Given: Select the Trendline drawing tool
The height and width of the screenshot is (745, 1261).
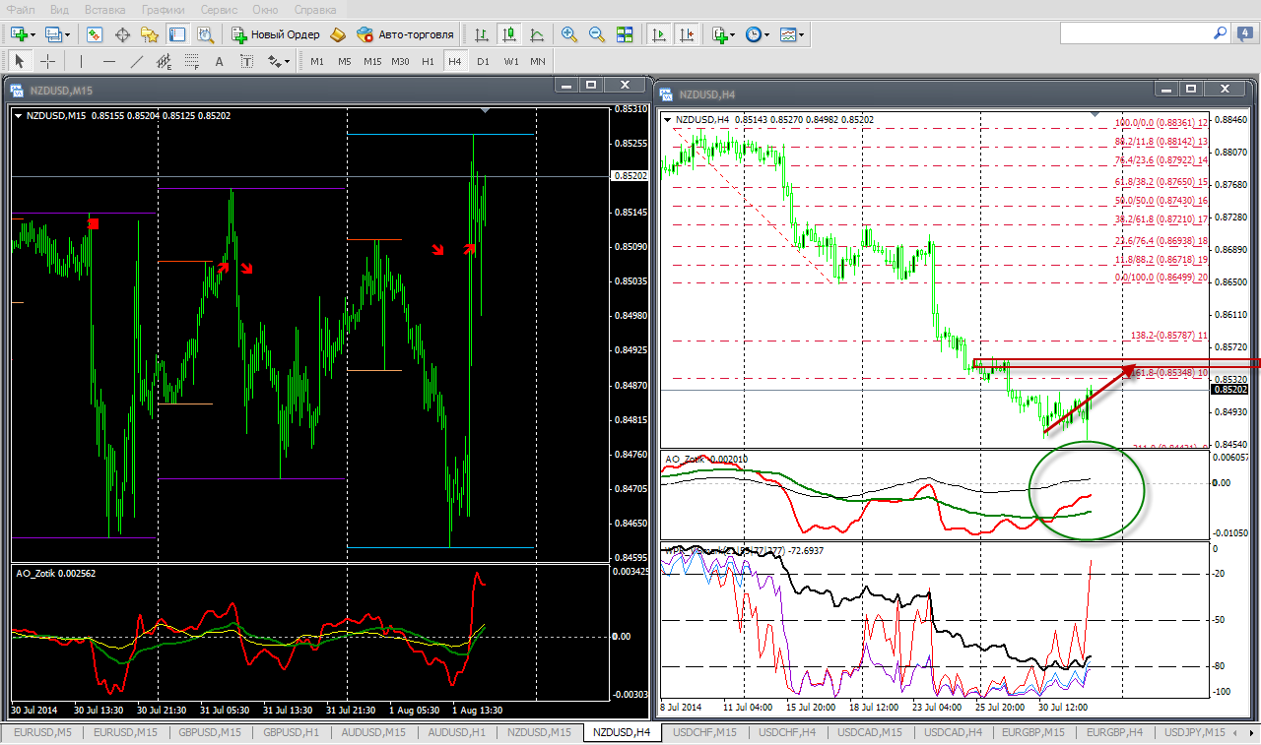Looking at the screenshot, I should [137, 61].
